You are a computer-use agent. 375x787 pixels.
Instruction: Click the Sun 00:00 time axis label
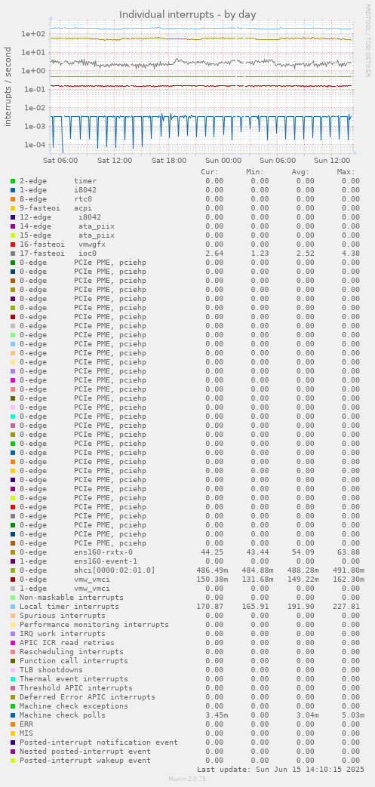click(x=223, y=161)
